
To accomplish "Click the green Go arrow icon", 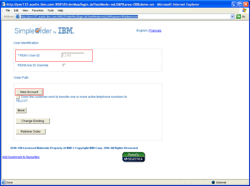I will click(238, 17).
